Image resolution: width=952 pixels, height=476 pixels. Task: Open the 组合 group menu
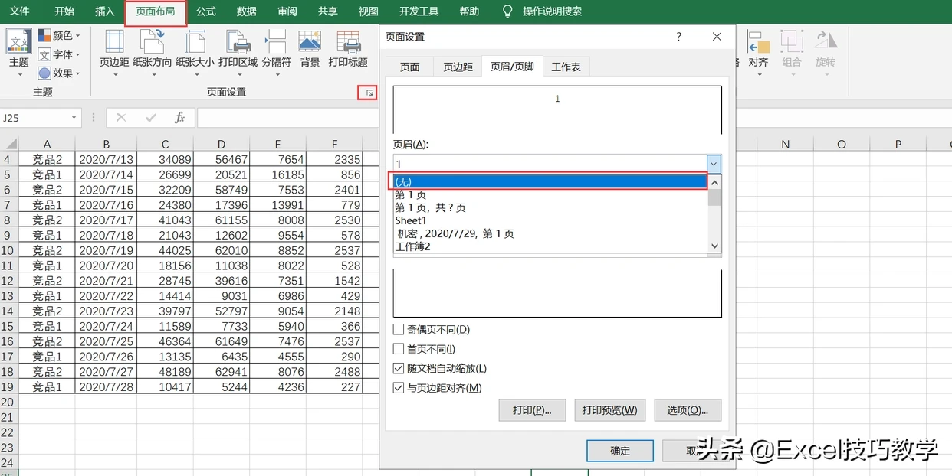point(792,52)
